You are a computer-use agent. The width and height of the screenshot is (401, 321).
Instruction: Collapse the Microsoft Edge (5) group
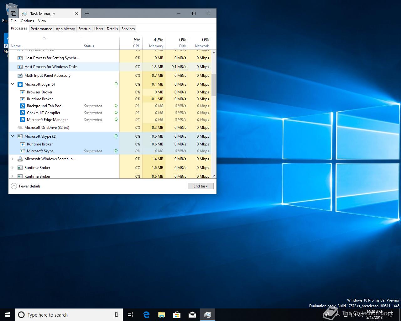[13, 84]
